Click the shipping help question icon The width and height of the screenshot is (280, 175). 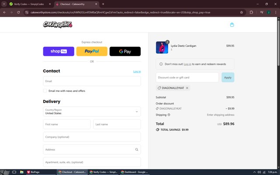pyautogui.click(x=169, y=115)
